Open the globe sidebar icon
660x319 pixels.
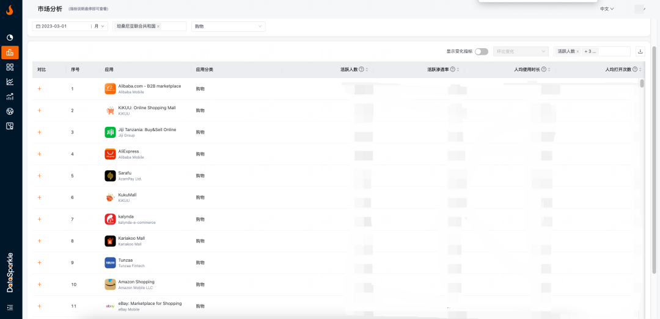[10, 112]
